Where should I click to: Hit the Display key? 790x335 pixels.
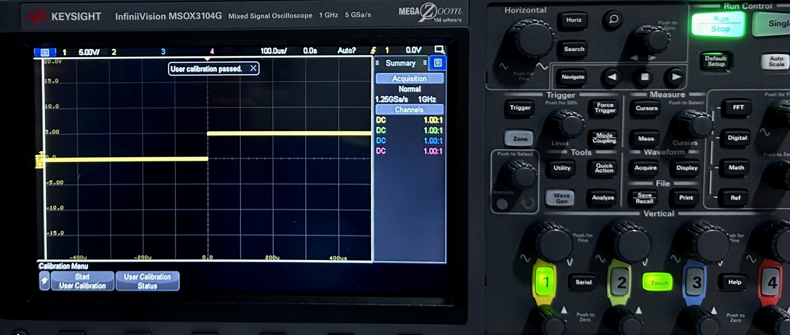point(687,168)
